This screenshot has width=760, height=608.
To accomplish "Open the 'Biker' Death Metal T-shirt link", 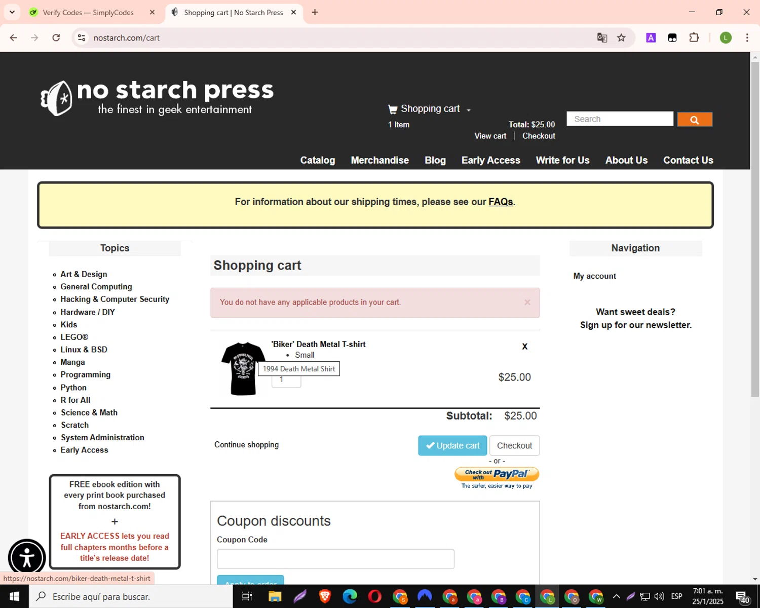I will 318,344.
